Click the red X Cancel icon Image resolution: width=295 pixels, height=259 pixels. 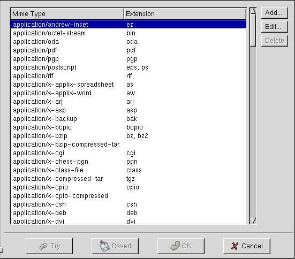[235, 246]
